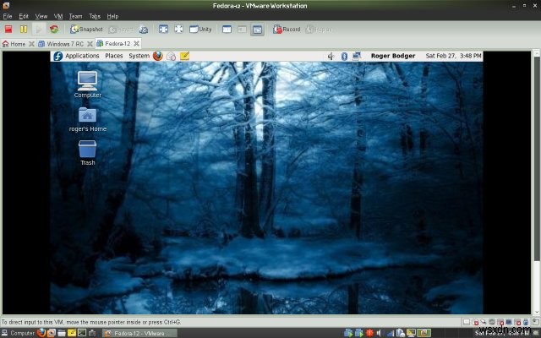Take a Snapshot of the virtual machine
The height and width of the screenshot is (338, 541).
pos(86,30)
